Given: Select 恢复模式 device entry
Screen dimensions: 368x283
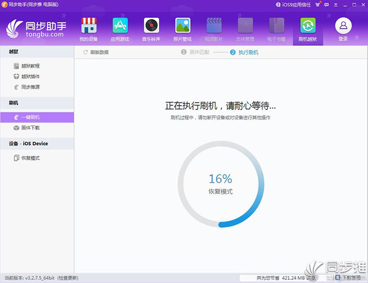Looking at the screenshot, I should point(26,158).
